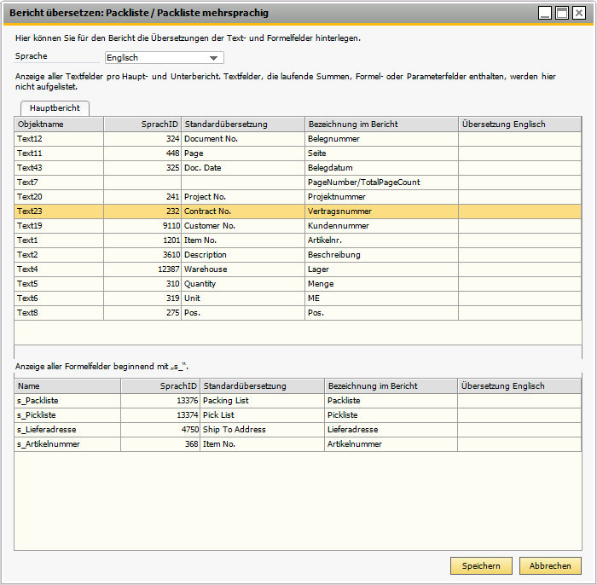
Task: Select the s_Packliste formula field row
Action: (x=67, y=401)
